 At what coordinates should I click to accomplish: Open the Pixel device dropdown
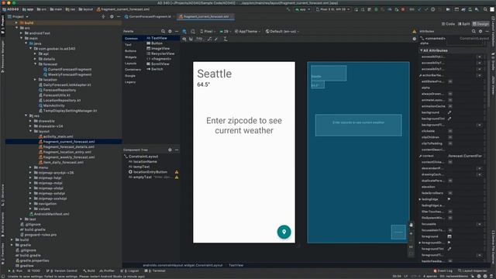tap(208, 31)
